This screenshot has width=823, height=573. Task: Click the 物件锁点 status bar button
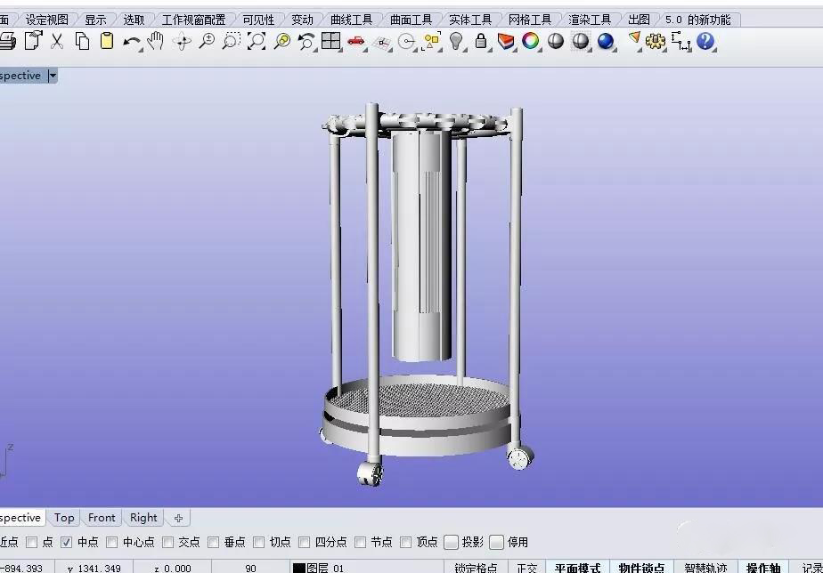coord(641,568)
